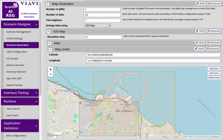223x140 pixels.
Task: Collapse the Application Validation menu group
Action: pos(20,126)
